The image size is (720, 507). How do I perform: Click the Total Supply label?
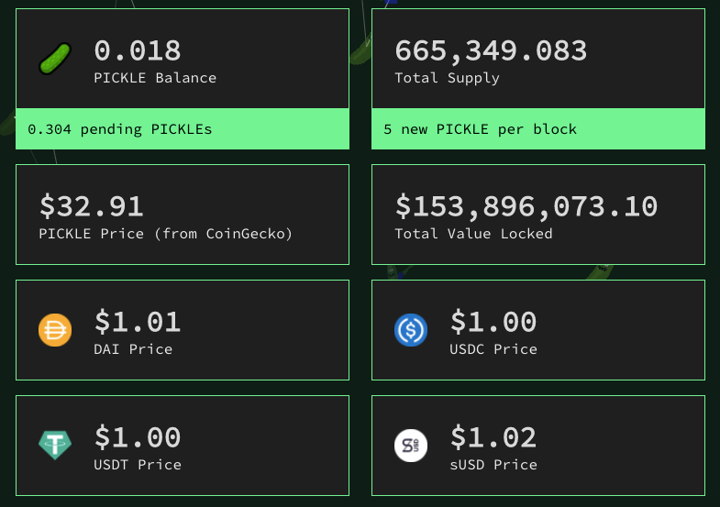pyautogui.click(x=448, y=78)
